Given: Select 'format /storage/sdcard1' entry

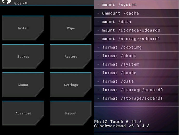Looking at the screenshot, I should [x=136, y=98].
